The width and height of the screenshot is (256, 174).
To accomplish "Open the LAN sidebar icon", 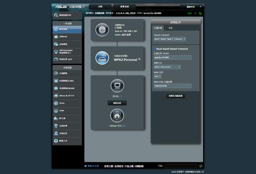I will [x=56, y=81].
